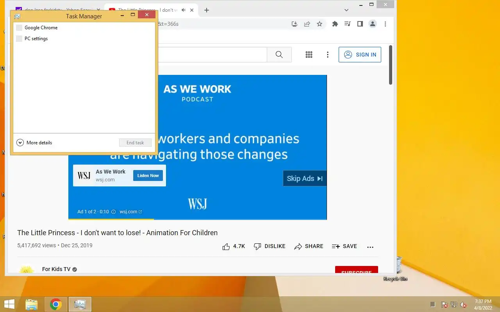The height and width of the screenshot is (312, 500).
Task: Click Chrome icon on taskbar
Action: coord(56,304)
